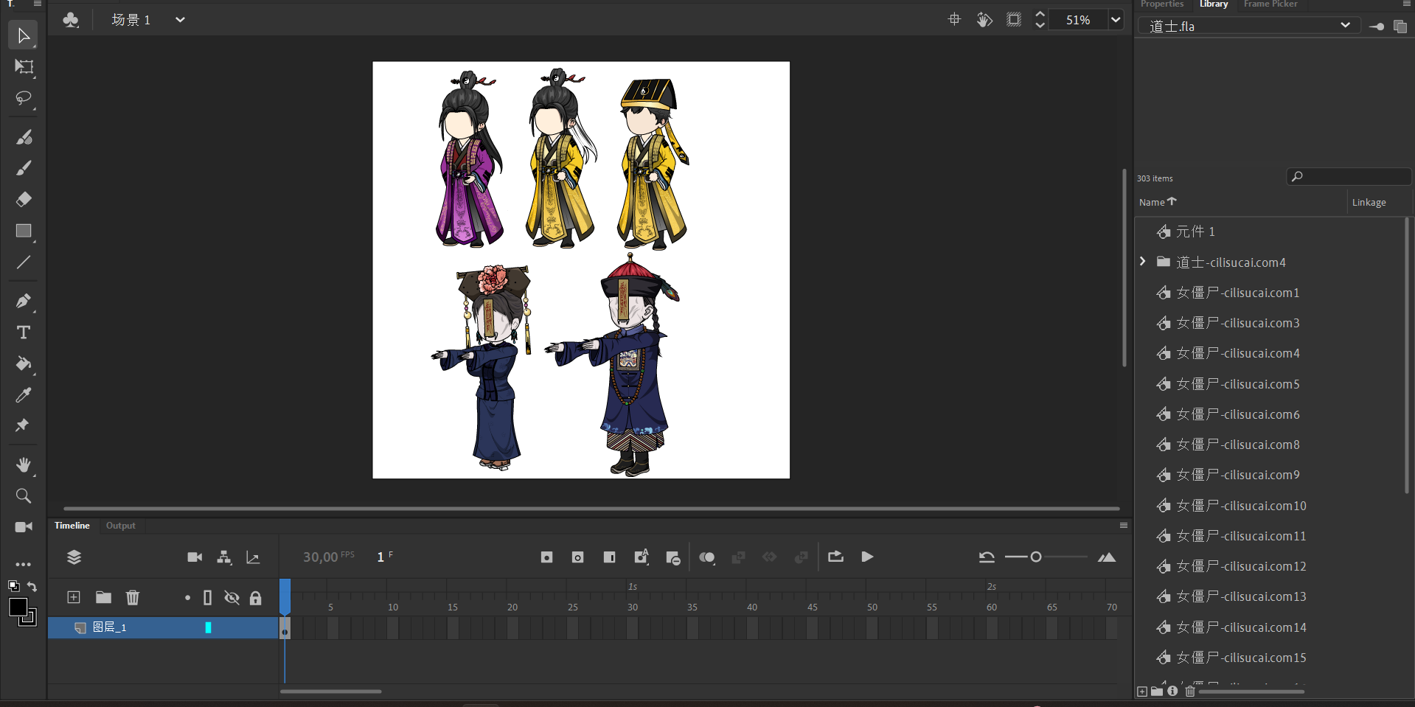Screen dimensions: 1415x707
Task: Click the delete layer trash icon
Action: [x=133, y=597]
